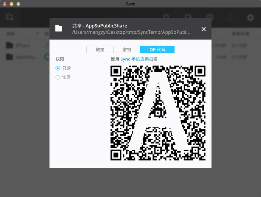Viewport: 261px width, 197px height.
Task: Select the AppSoPublicShare folder row
Action: pos(25,57)
